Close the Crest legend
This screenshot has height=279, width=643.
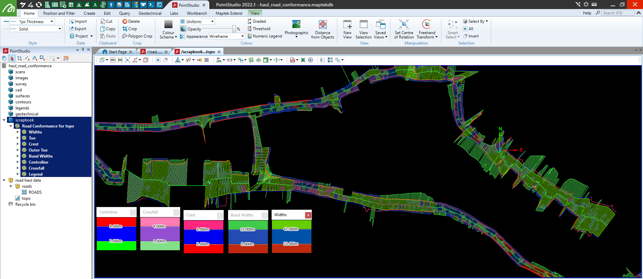coord(220,215)
